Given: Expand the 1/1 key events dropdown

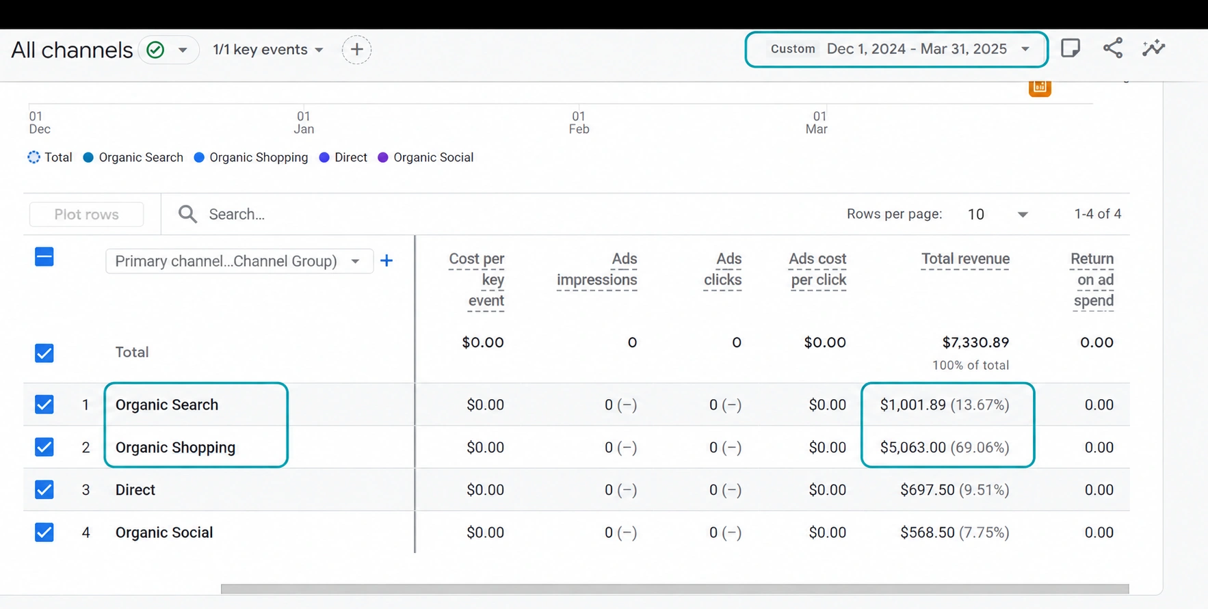Looking at the screenshot, I should coord(268,49).
